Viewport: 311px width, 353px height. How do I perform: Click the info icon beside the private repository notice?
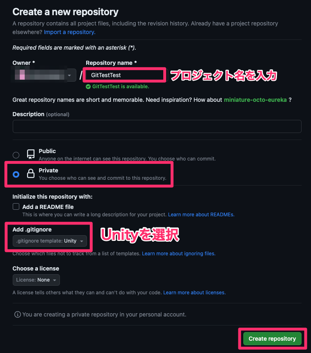18,314
